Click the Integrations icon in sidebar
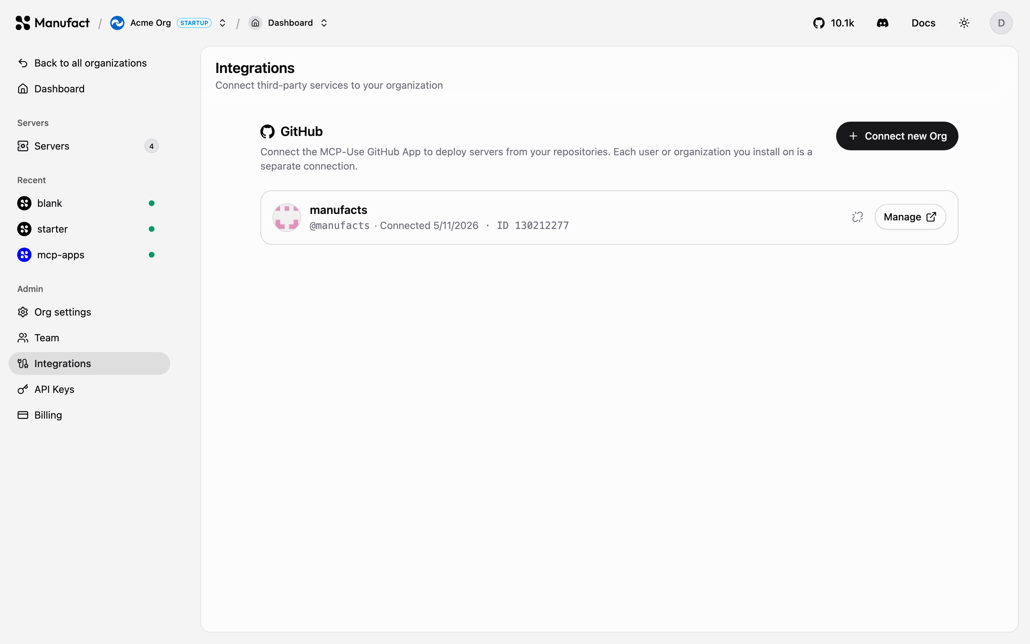The image size is (1030, 644). click(23, 363)
